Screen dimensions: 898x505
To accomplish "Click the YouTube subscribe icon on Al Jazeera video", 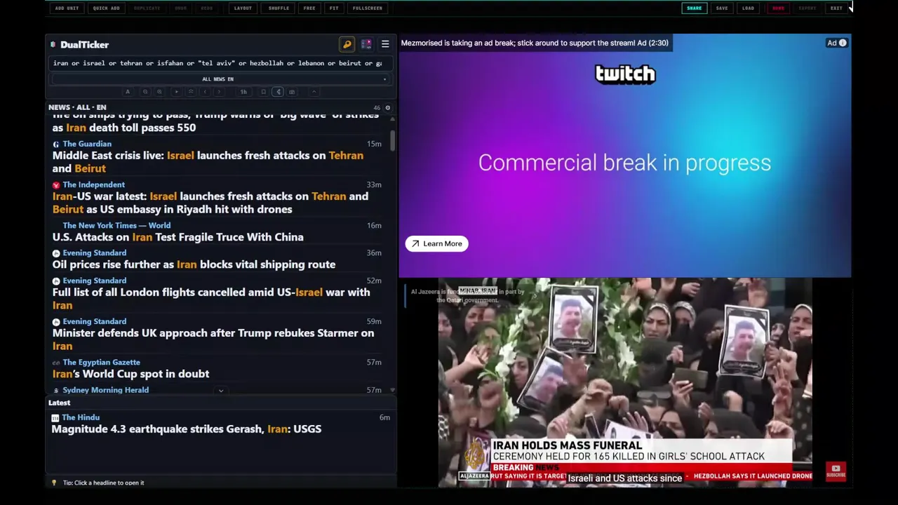I will (836, 471).
